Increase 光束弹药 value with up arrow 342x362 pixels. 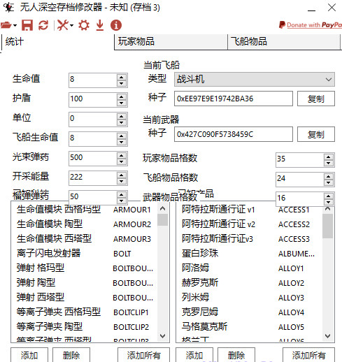coord(122,155)
